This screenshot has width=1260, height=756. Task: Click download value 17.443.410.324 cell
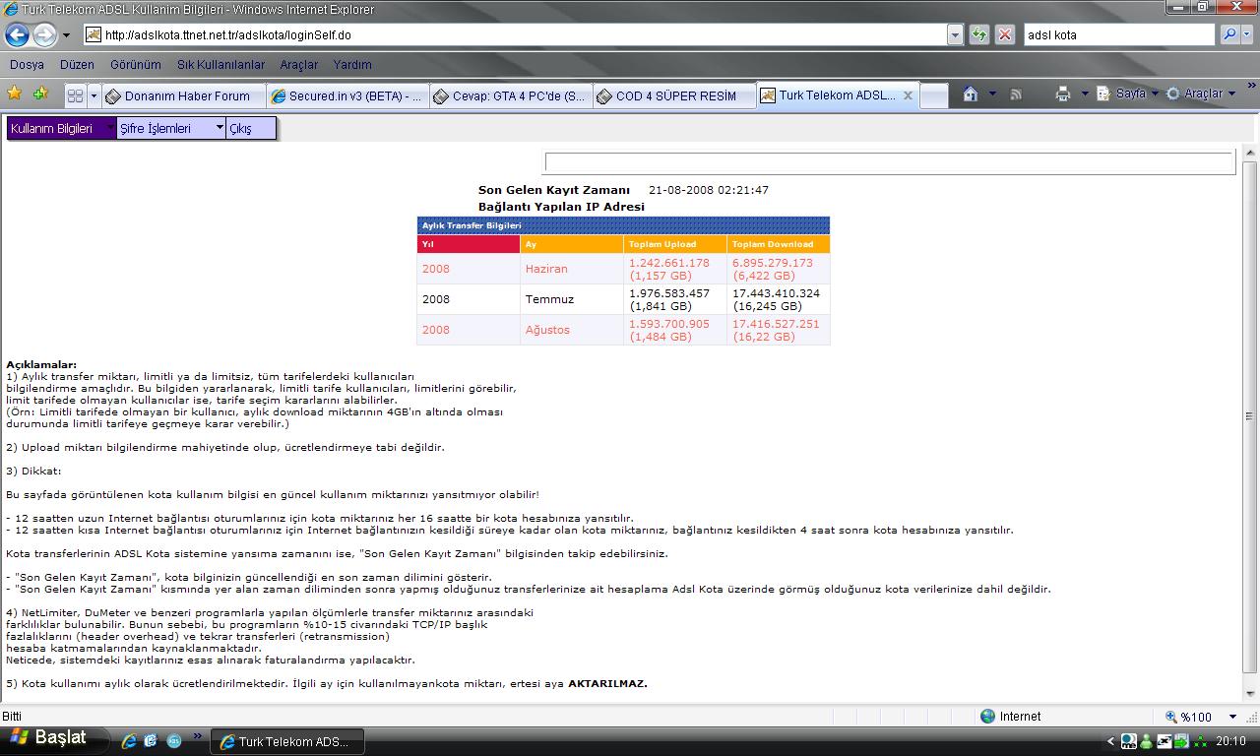(x=778, y=299)
